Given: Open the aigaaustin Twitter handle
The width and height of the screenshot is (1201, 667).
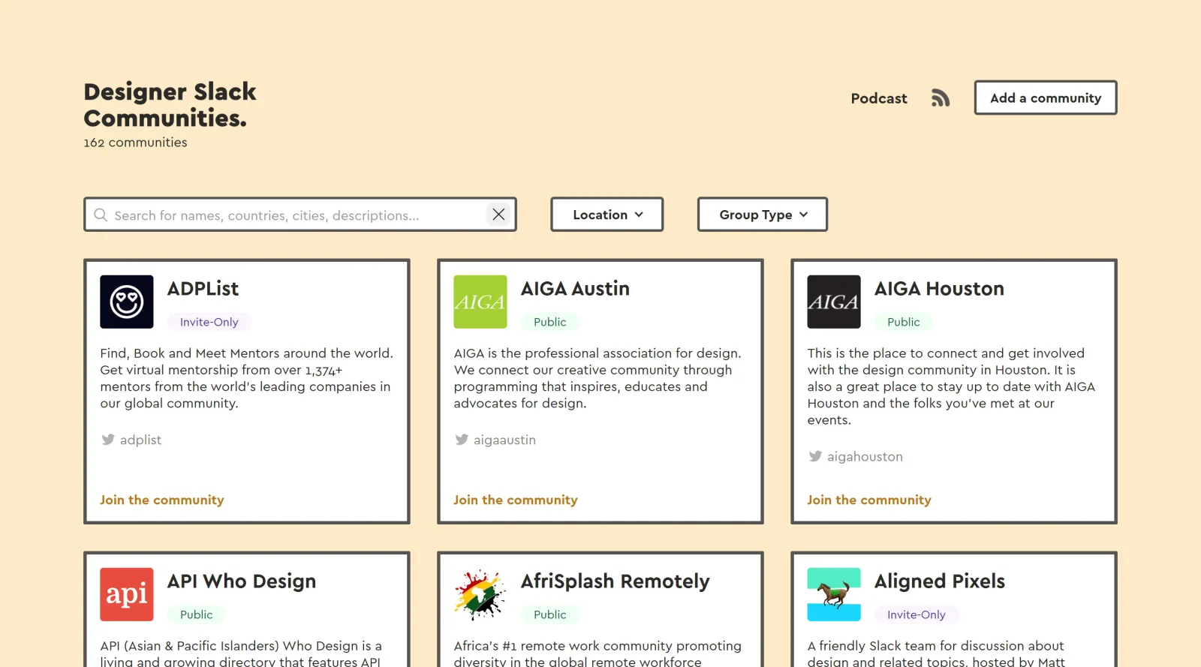Looking at the screenshot, I should point(504,440).
